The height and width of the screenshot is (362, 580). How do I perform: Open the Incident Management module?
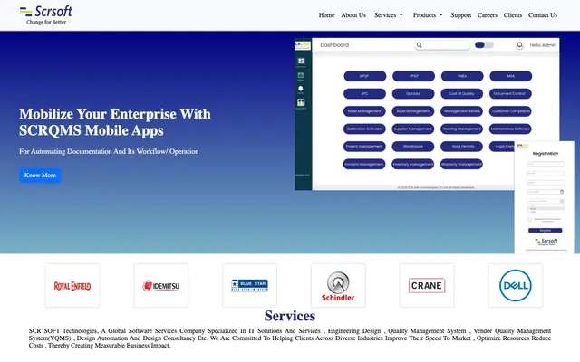click(x=364, y=165)
